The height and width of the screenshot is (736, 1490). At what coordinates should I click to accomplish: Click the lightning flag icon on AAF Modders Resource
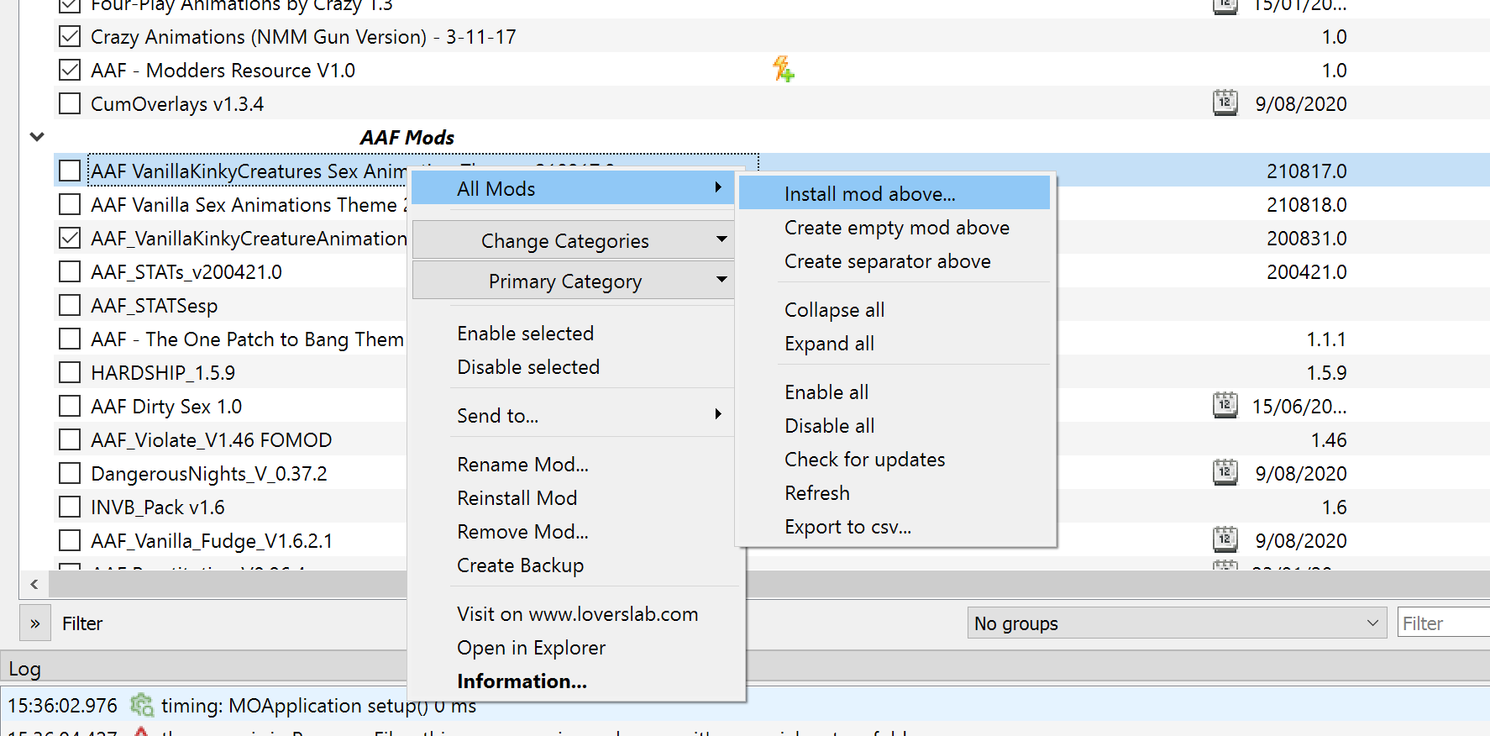pos(783,70)
